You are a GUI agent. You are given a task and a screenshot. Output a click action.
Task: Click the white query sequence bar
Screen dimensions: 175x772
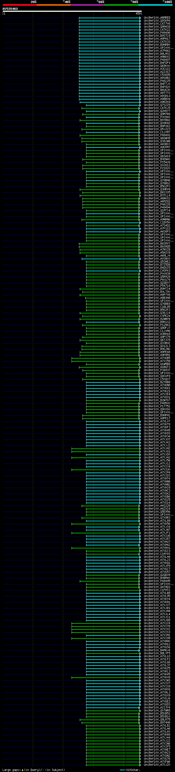pos(72,11)
